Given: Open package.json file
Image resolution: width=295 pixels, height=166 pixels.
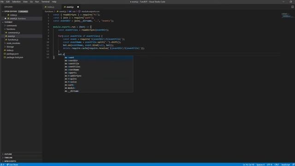Looking at the screenshot, I should (x=12, y=54).
